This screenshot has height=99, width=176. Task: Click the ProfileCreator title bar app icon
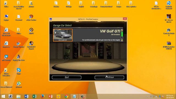pos(51,19)
